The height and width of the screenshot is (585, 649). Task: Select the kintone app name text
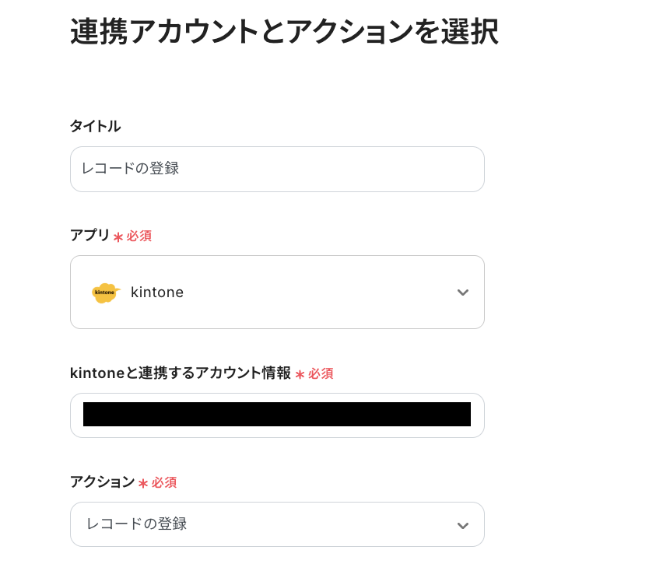(157, 292)
